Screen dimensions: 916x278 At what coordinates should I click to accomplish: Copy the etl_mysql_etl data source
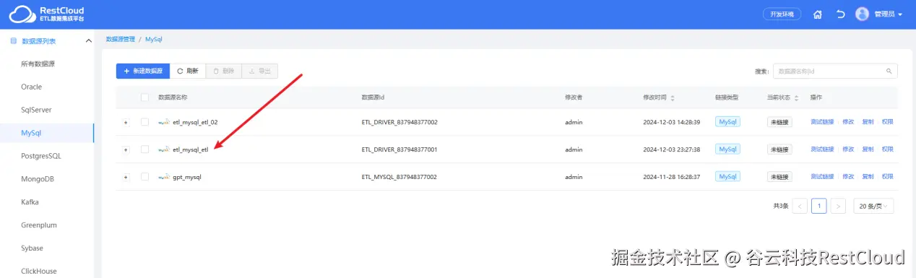click(x=868, y=149)
